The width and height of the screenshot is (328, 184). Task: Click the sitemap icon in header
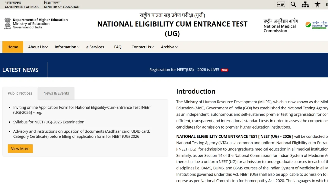pos(305,4)
